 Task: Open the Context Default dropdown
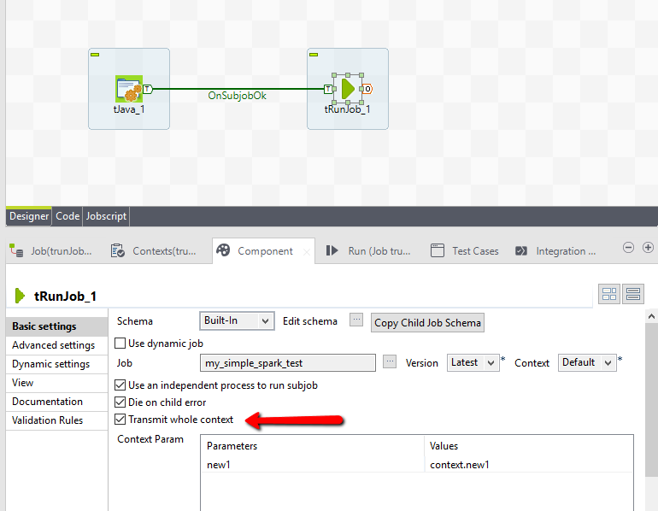click(x=587, y=362)
